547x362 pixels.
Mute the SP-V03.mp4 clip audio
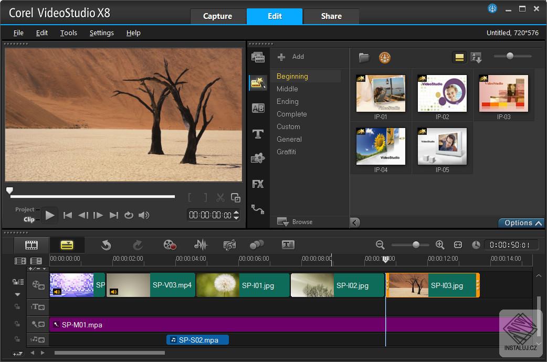click(114, 291)
